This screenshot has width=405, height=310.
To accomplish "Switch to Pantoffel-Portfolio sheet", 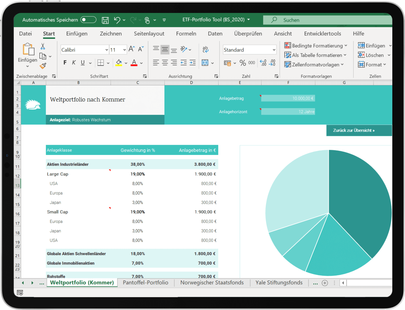I will 145,283.
